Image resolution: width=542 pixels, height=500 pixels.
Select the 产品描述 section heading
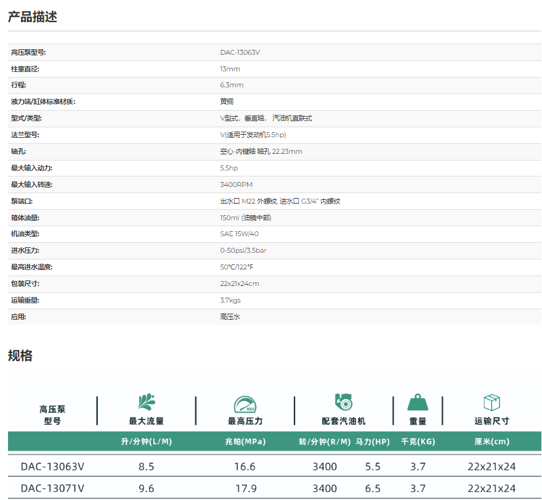pyautogui.click(x=33, y=17)
